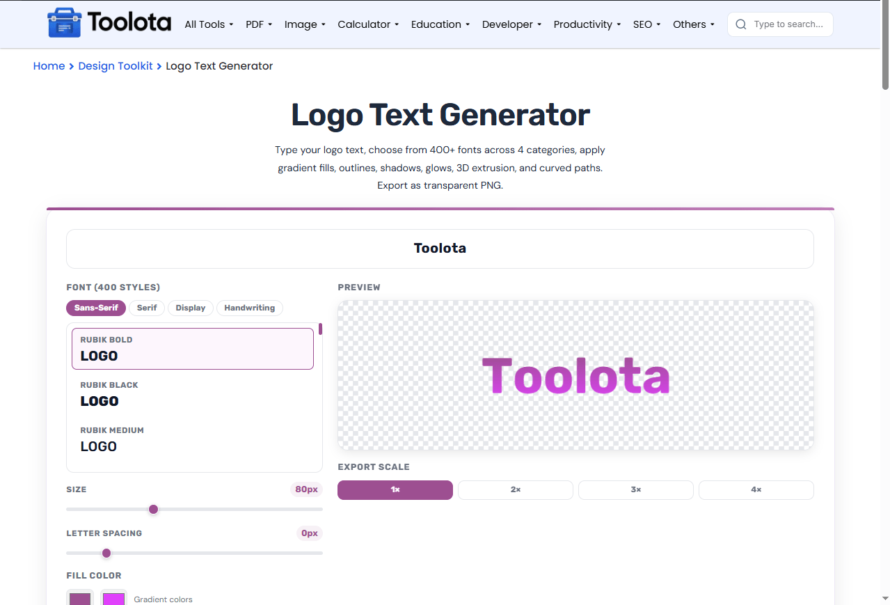Expand the Others menu

click(694, 24)
